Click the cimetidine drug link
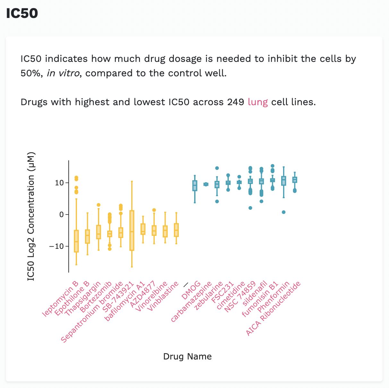389x388 pixels. pos(231,295)
